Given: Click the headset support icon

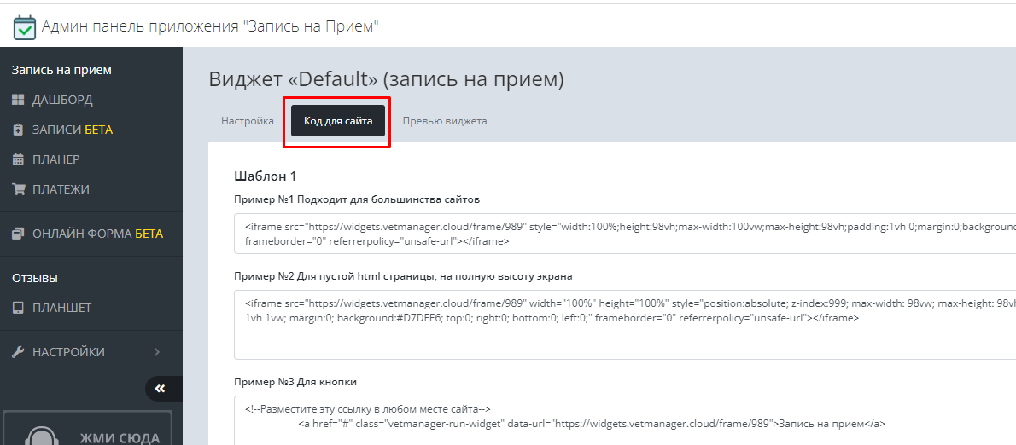Looking at the screenshot, I should 43,436.
